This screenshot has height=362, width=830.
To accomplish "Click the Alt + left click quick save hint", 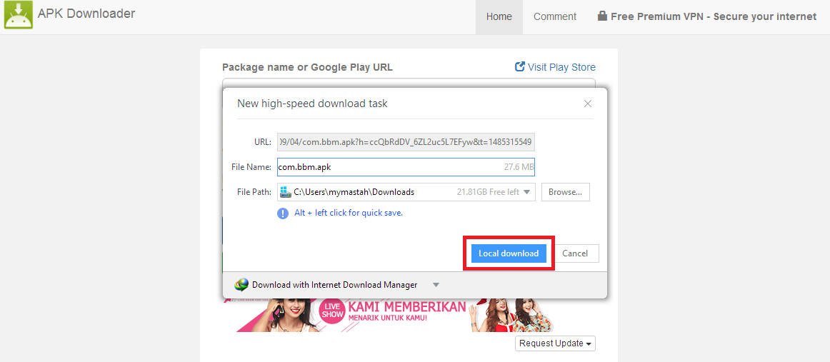I will tap(349, 213).
